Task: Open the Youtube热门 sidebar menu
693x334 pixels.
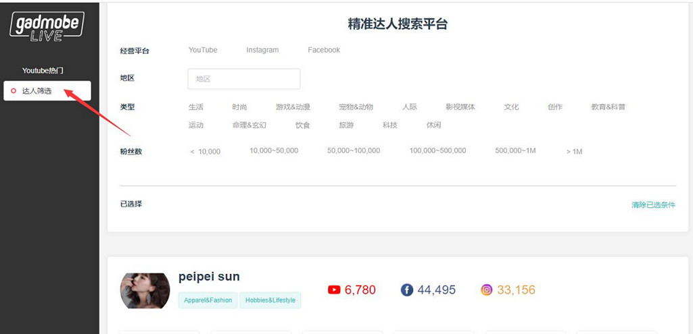Action: pyautogui.click(x=43, y=71)
